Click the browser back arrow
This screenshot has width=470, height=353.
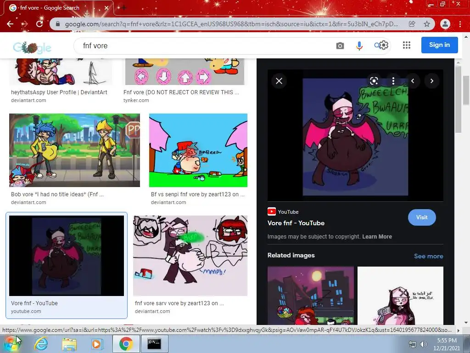[x=10, y=24]
